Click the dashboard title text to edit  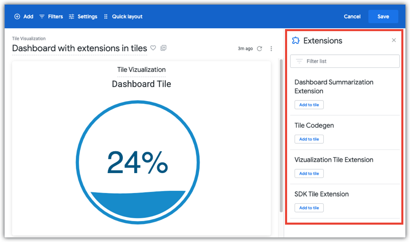(x=79, y=48)
